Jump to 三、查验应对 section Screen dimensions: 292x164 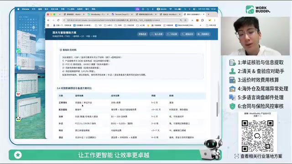188,34
